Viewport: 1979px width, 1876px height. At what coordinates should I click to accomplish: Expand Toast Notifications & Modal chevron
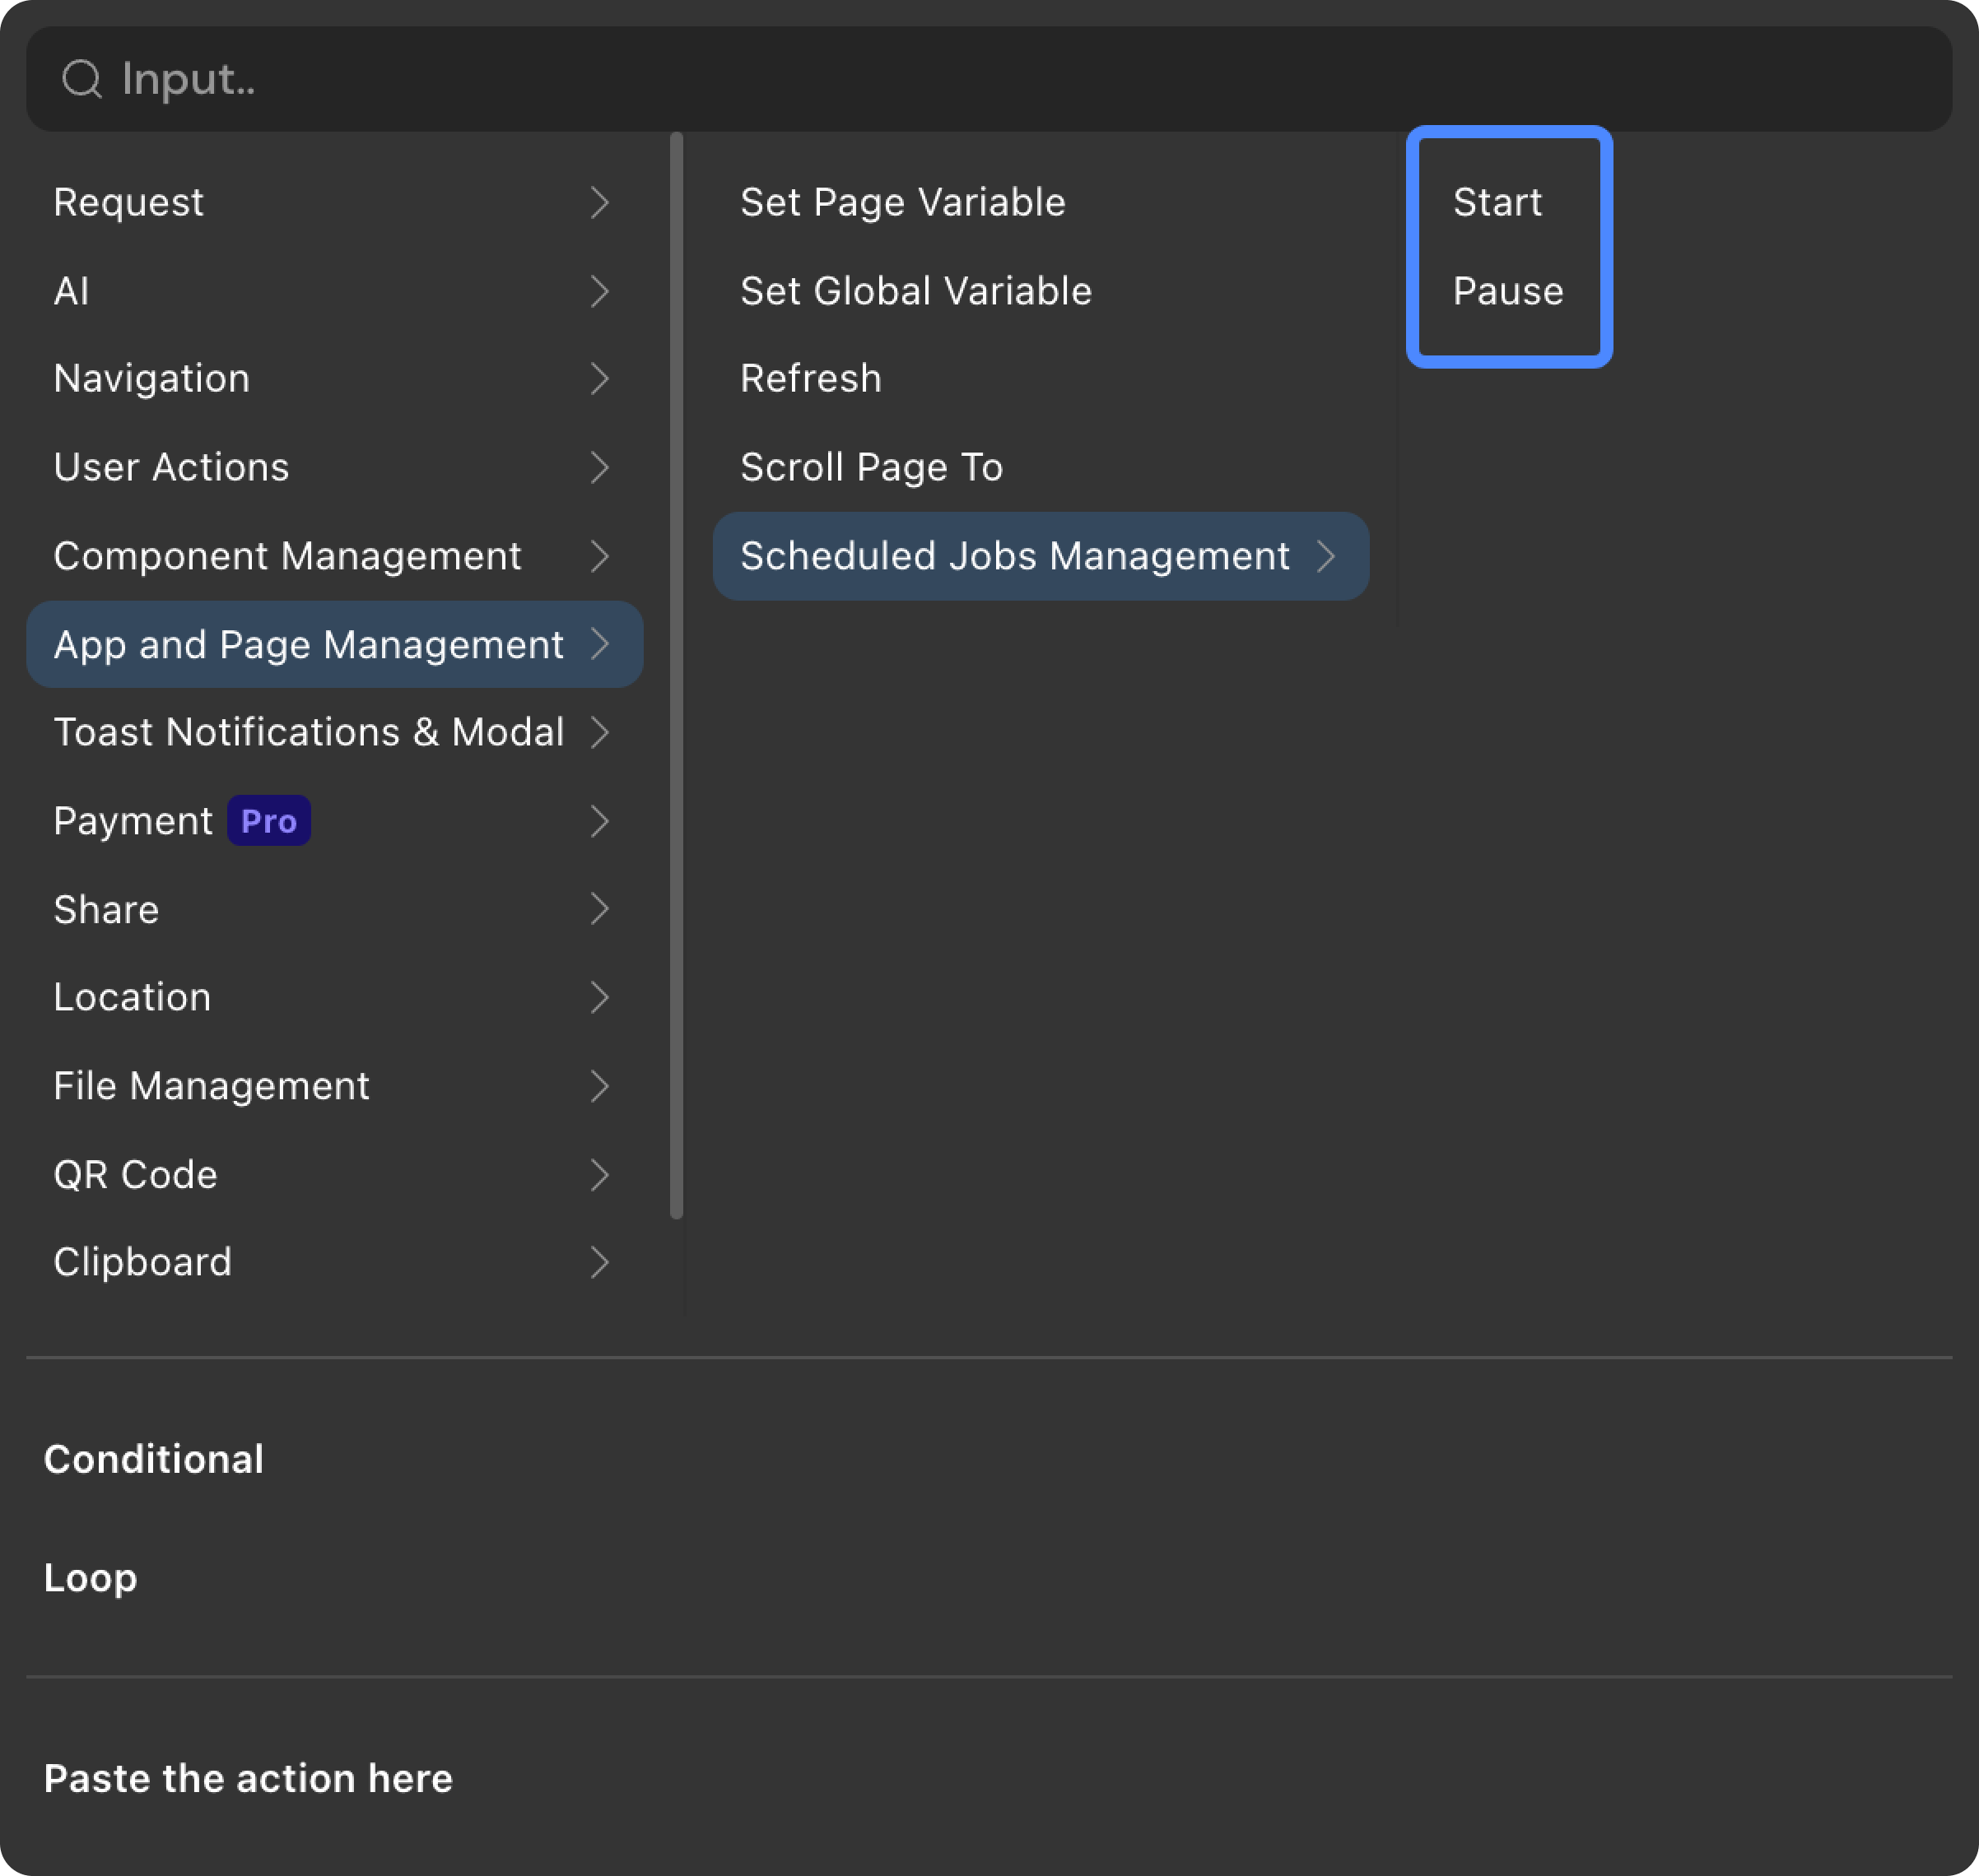(599, 732)
